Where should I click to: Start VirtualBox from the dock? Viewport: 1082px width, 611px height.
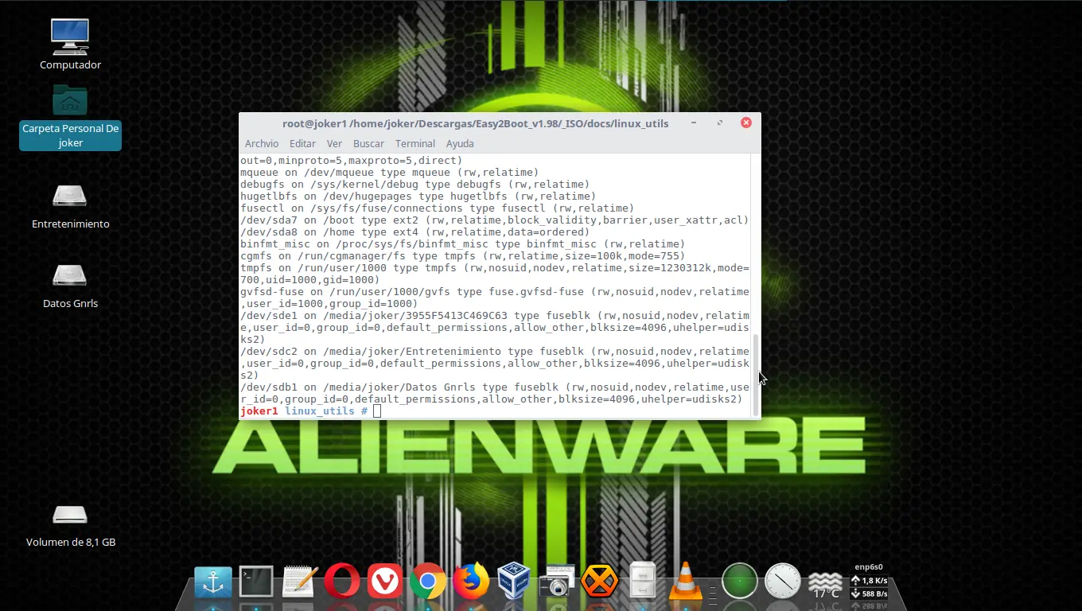[514, 582]
